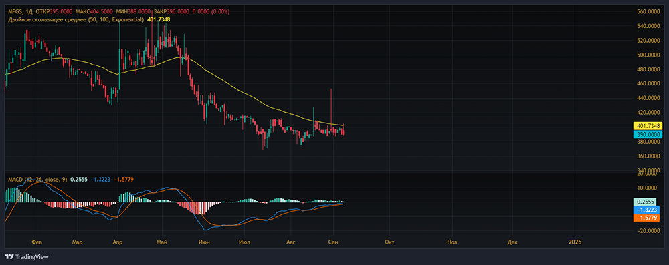Click the Окт month on time axis

coord(389,242)
